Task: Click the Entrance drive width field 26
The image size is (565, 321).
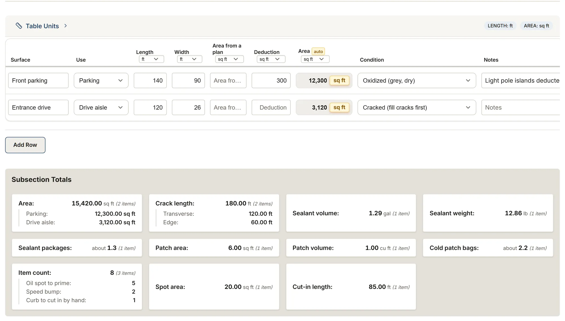Action: pos(188,107)
